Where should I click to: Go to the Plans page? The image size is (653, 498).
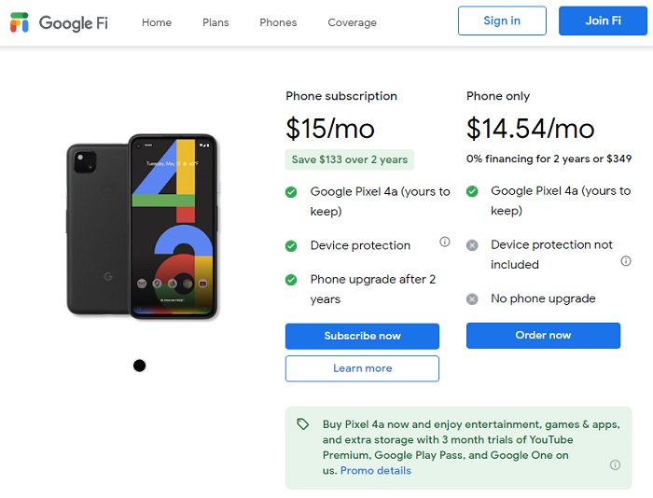coord(215,22)
